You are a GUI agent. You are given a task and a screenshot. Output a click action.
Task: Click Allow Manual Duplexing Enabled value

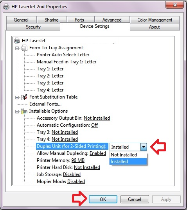click(98, 153)
